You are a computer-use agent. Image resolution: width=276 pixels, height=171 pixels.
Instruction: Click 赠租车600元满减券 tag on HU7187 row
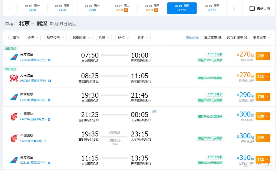coord(210,78)
